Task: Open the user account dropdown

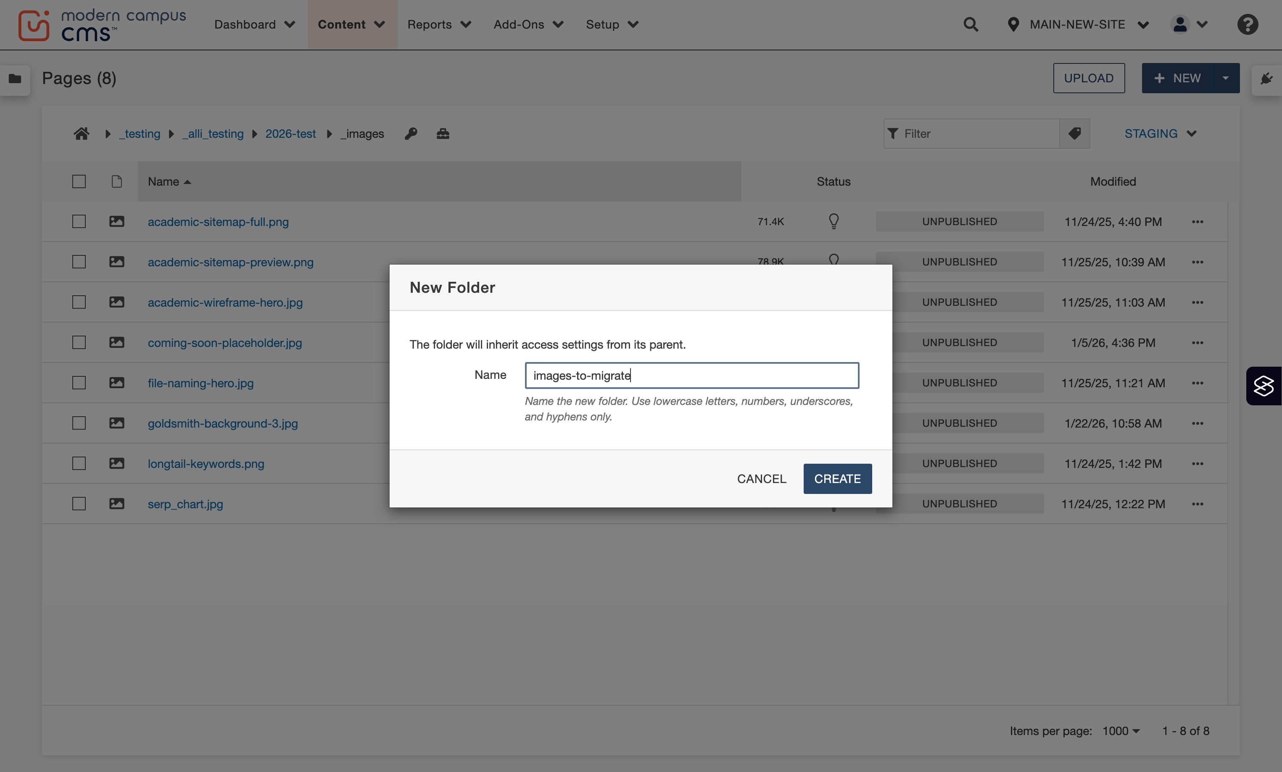Action: click(1189, 24)
